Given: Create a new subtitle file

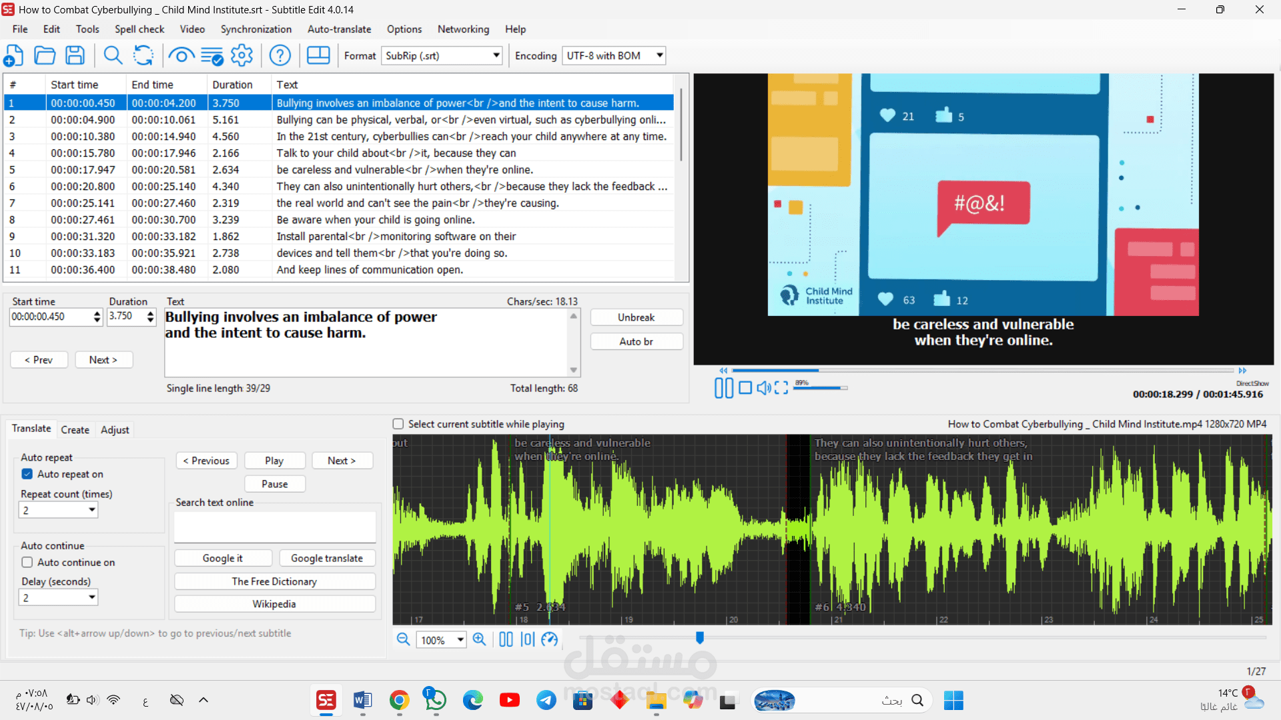Looking at the screenshot, I should 13,55.
